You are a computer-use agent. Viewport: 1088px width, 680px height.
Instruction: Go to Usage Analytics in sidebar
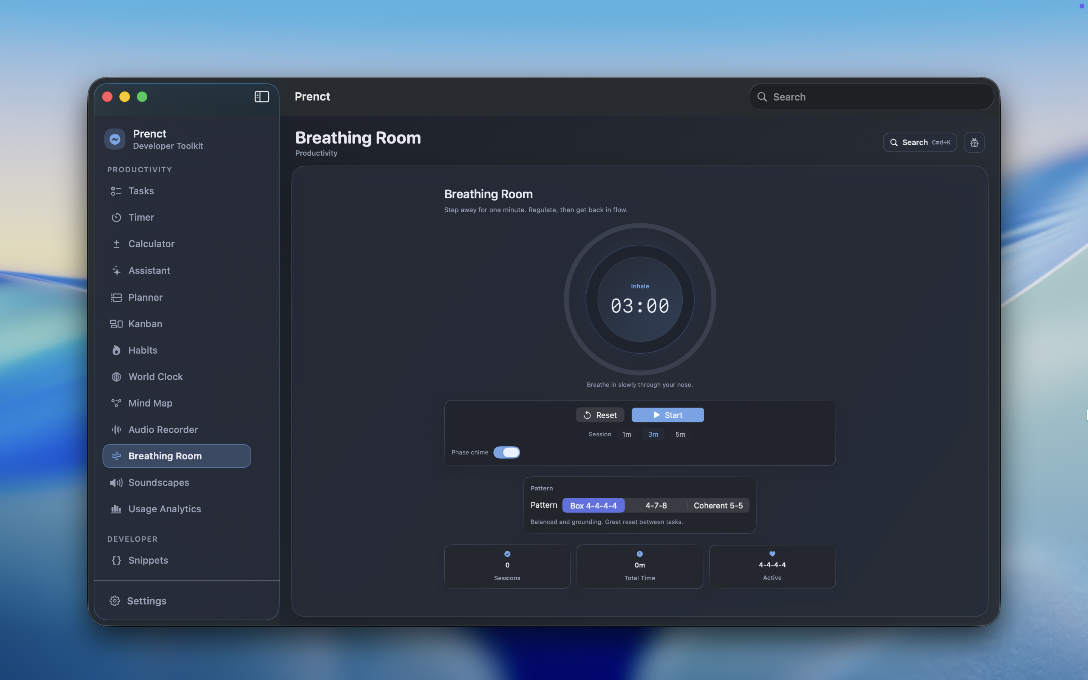pos(165,509)
